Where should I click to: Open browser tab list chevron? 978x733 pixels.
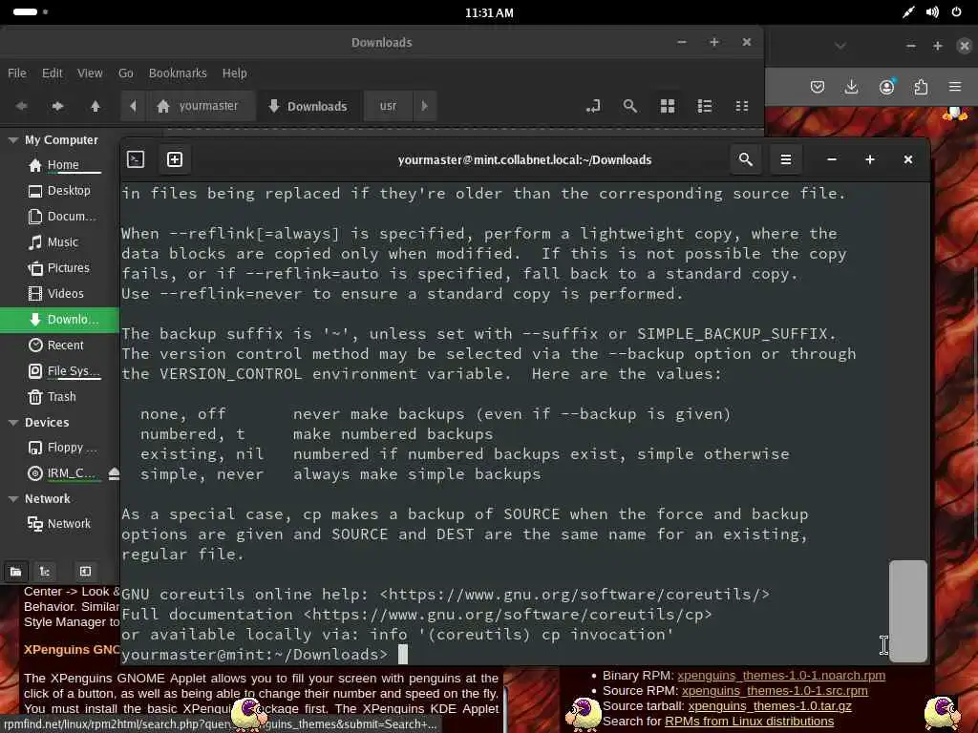pos(840,46)
